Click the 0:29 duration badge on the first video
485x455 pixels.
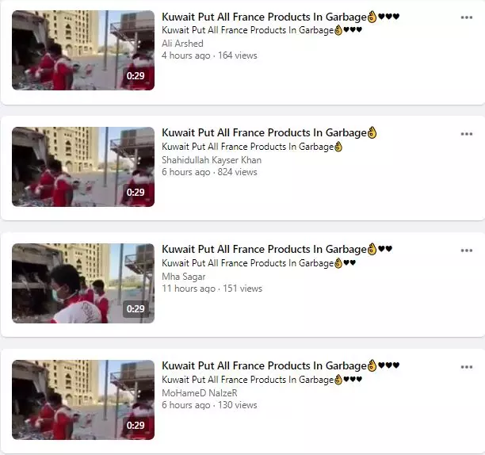pyautogui.click(x=136, y=76)
